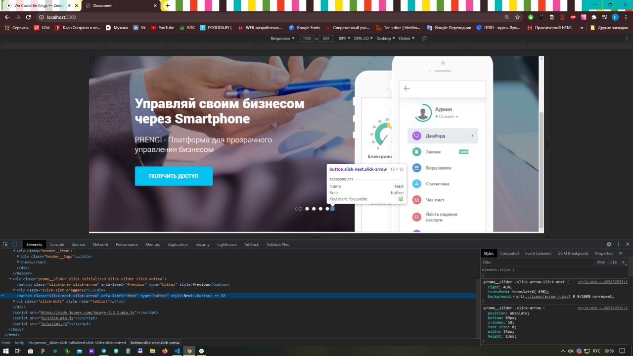Open Telegram from the taskbar
Image resolution: width=633 pixels, height=356 pixels.
coord(104,351)
